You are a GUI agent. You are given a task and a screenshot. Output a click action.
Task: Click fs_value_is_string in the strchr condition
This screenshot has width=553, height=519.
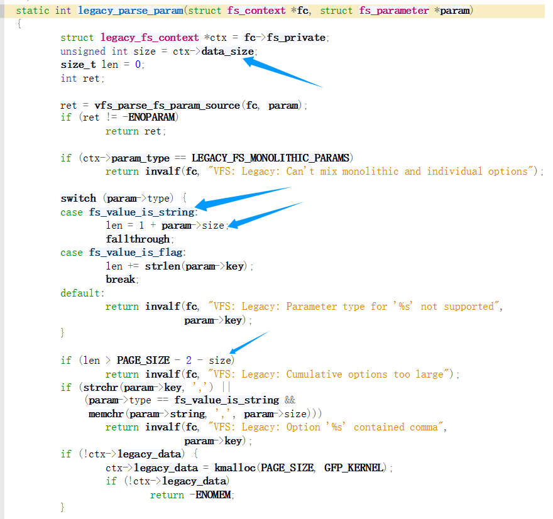(227, 400)
